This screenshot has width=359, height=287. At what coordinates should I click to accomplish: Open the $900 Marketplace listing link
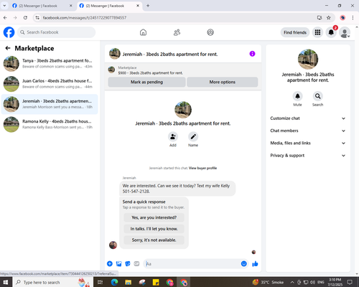[x=150, y=73]
